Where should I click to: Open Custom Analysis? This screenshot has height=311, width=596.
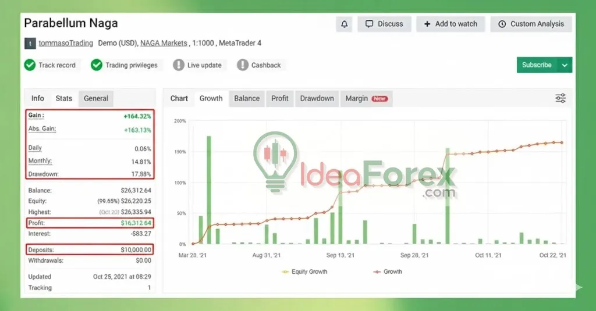(531, 24)
